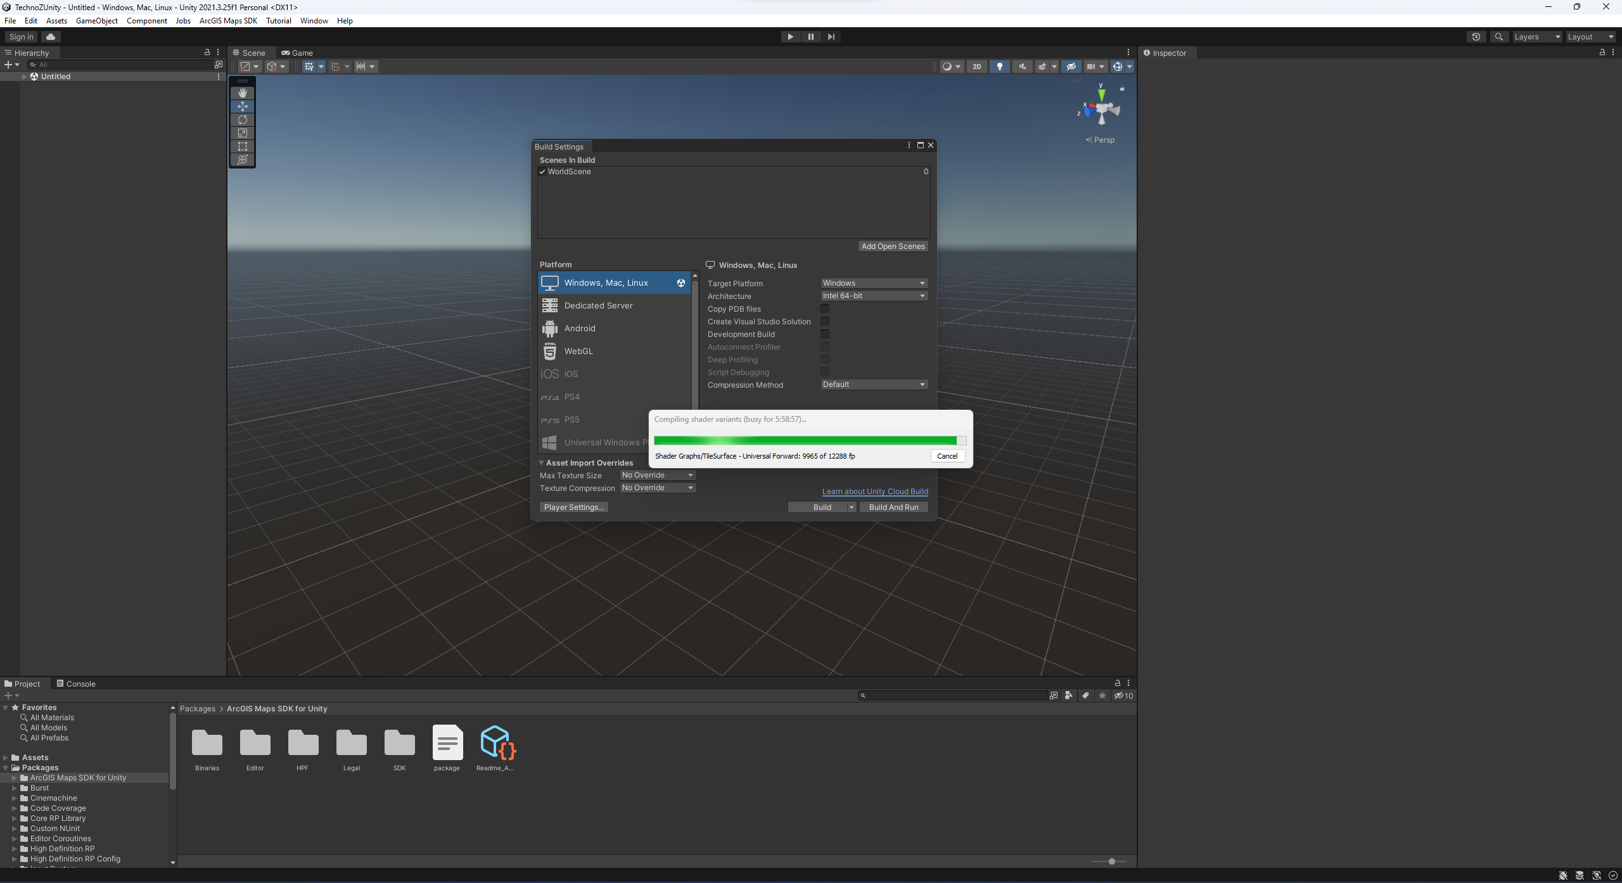Check Create Visual Studio Solution
This screenshot has height=883, width=1622.
pyautogui.click(x=825, y=321)
